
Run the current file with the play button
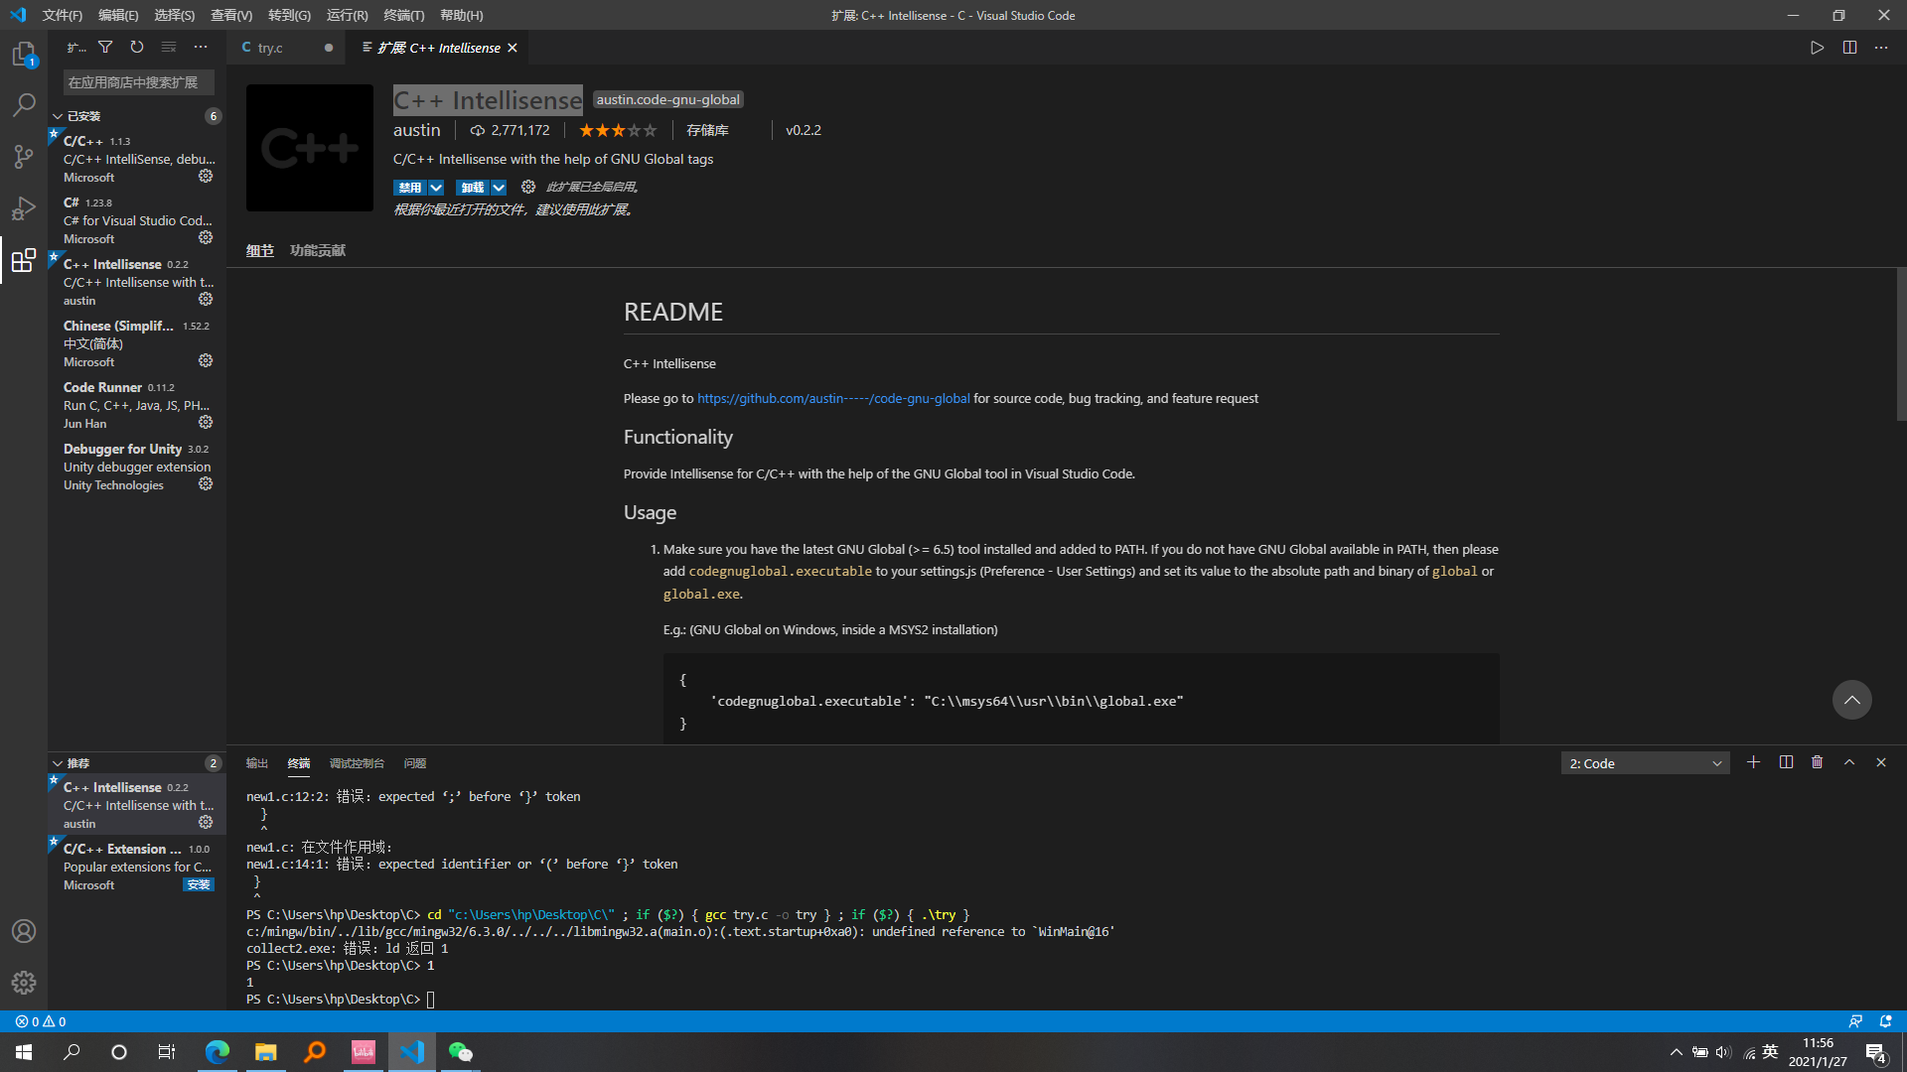click(1818, 47)
